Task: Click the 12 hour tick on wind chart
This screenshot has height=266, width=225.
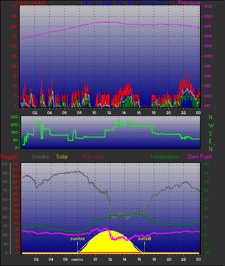Action: pos(109,113)
